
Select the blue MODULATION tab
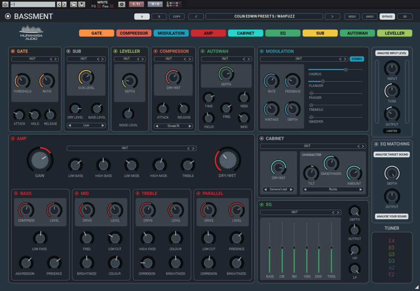[x=171, y=33]
